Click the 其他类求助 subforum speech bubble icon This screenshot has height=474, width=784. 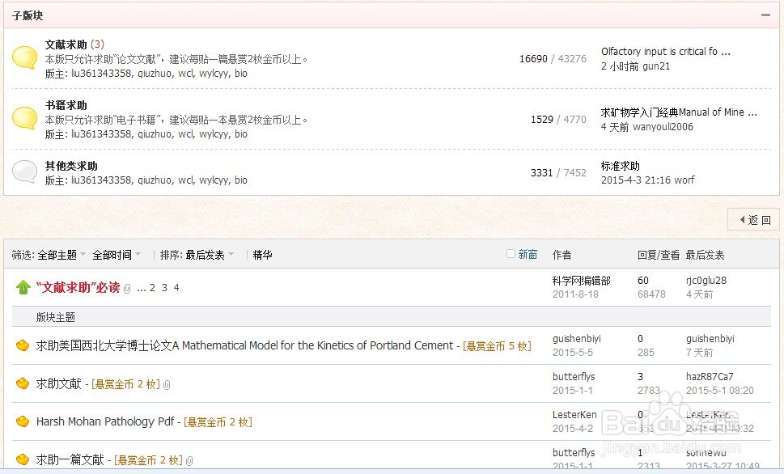point(23,171)
